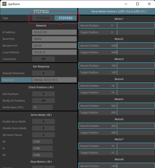Viewport: 155px width, 168px height.
Task: Click the Response text field
Action: click(x=54, y=80)
